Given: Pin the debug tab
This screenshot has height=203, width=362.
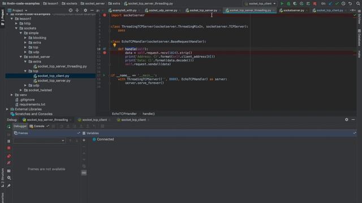Looking at the screenshot, I should [x=9, y=186].
